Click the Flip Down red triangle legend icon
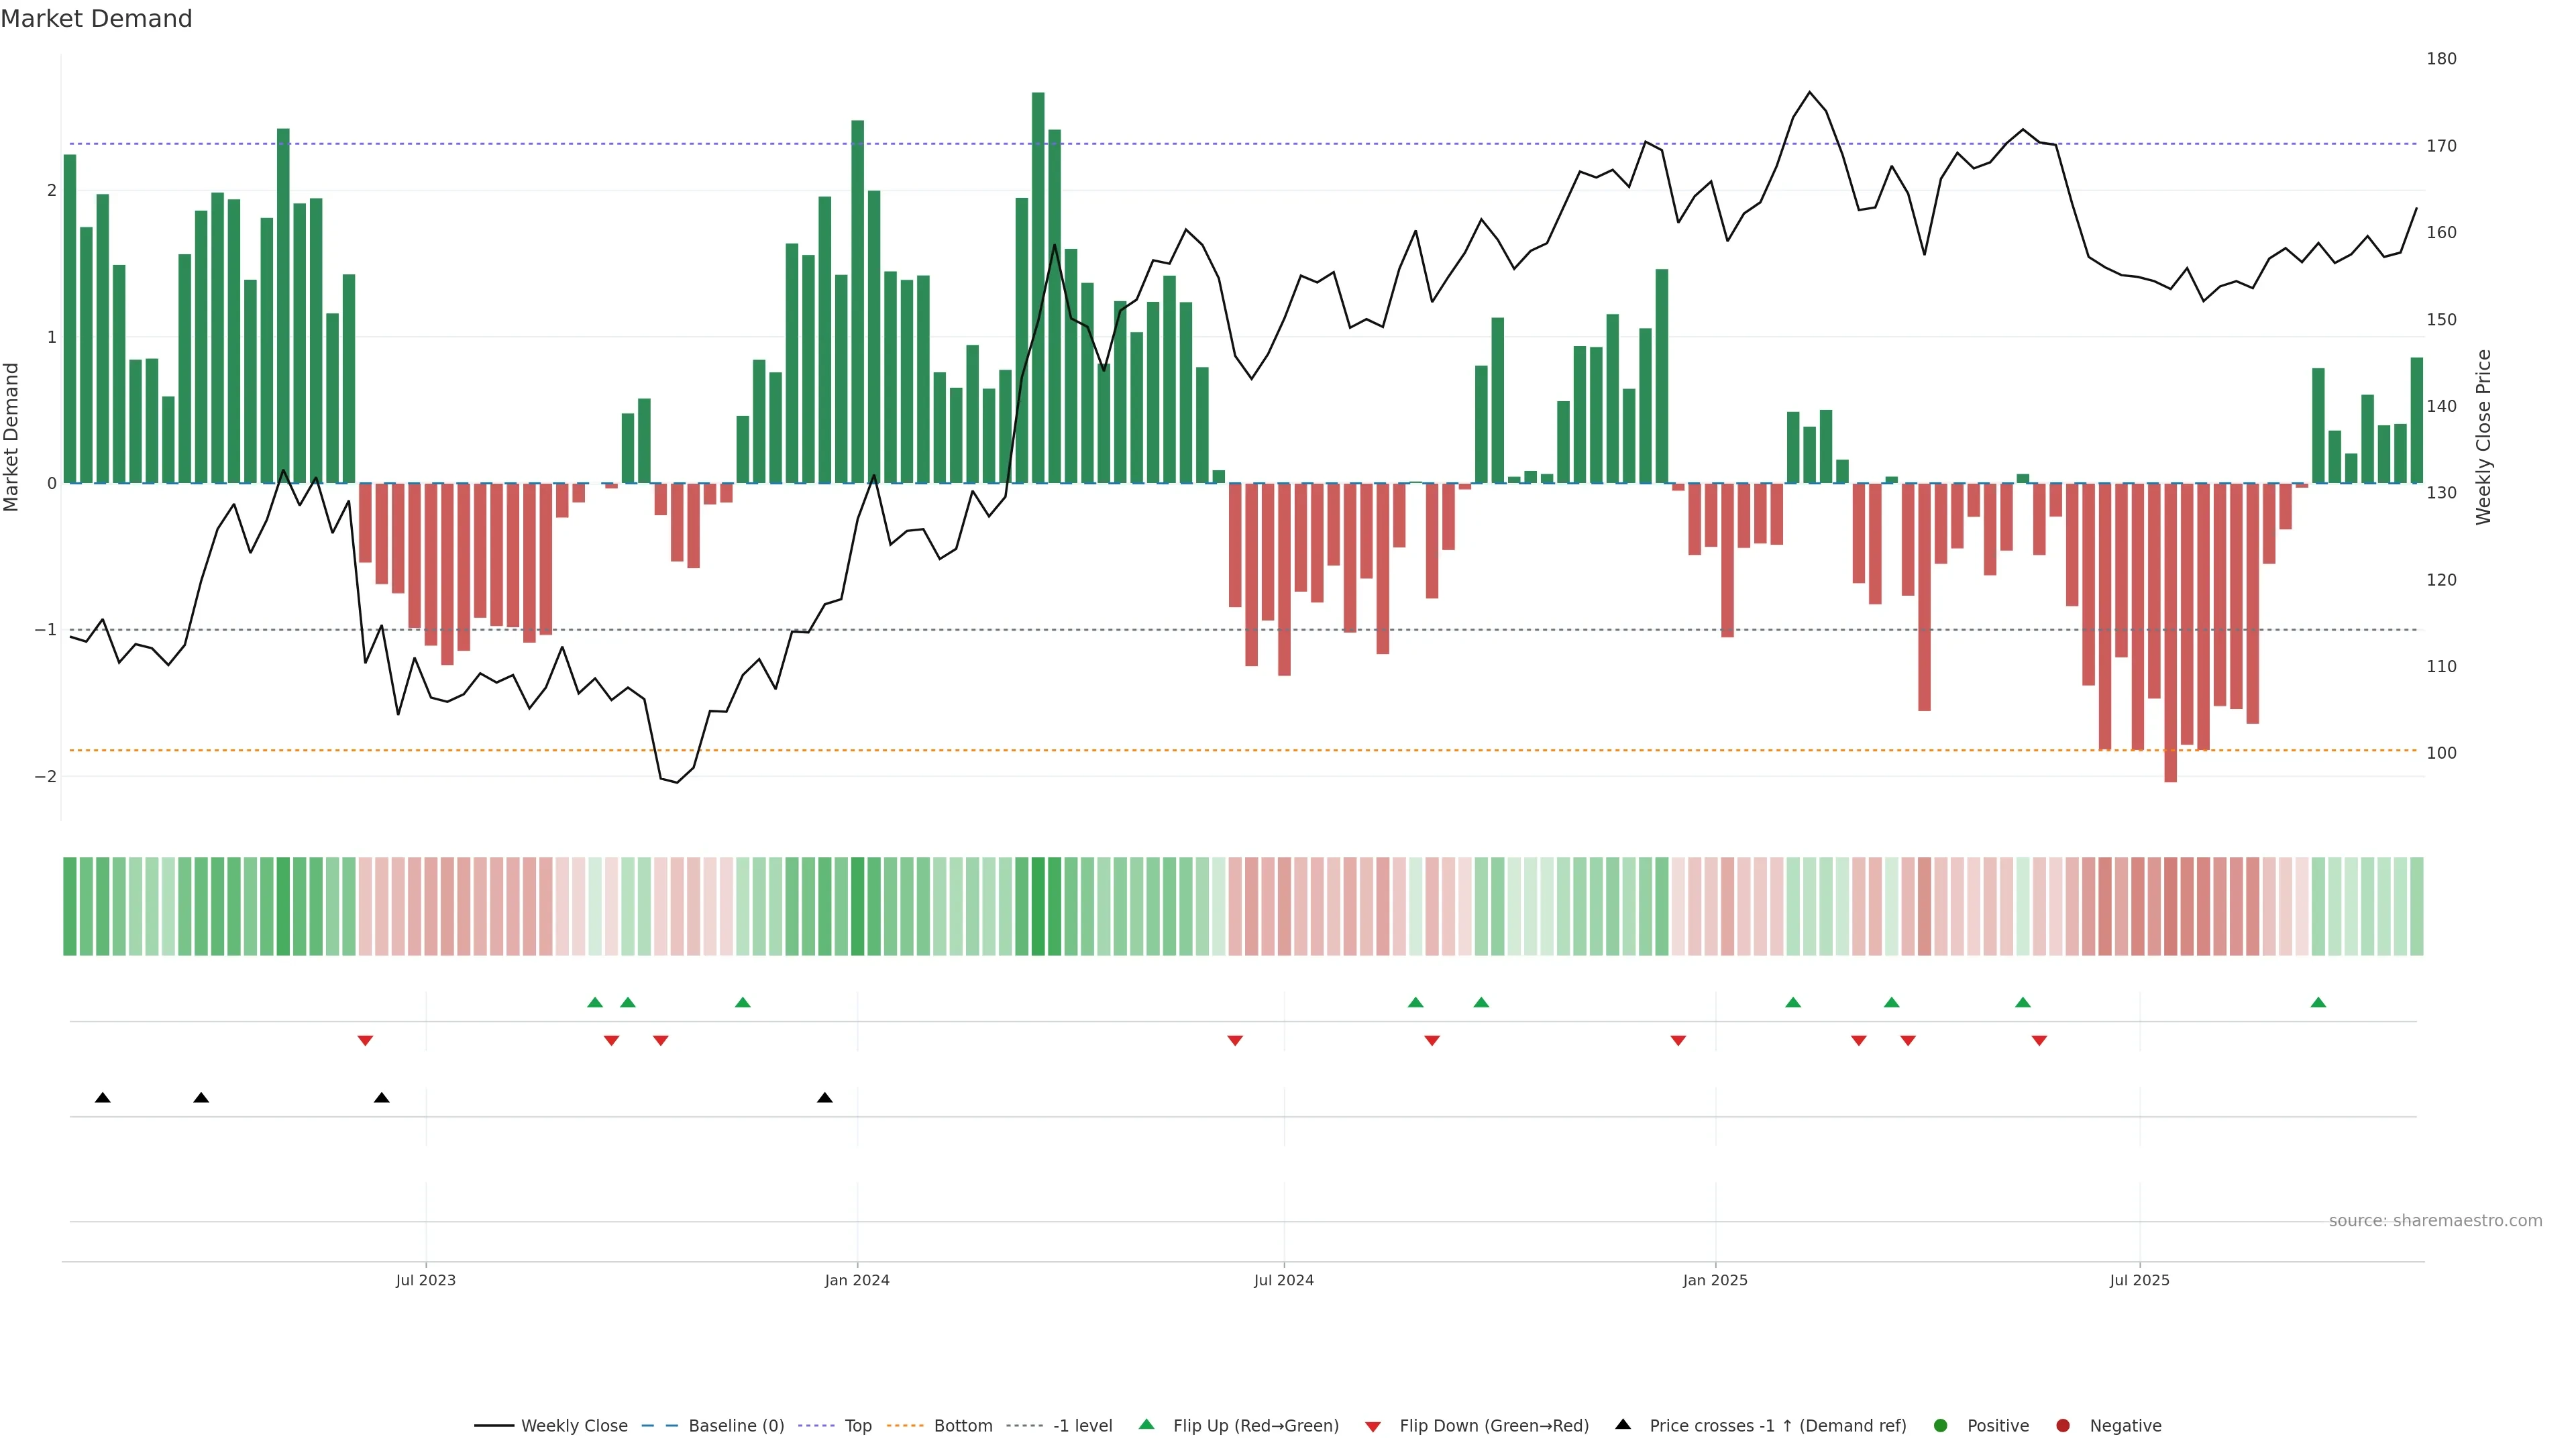The image size is (2576, 1449). click(1373, 1426)
